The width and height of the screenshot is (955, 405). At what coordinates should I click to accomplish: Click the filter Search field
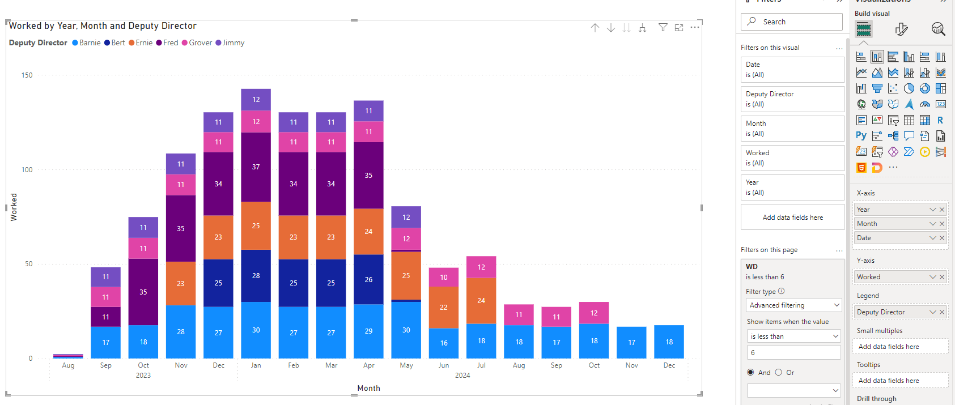click(792, 22)
